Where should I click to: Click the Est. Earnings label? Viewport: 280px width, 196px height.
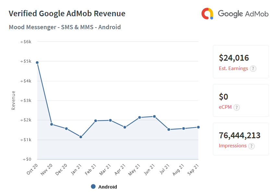[x=233, y=68]
